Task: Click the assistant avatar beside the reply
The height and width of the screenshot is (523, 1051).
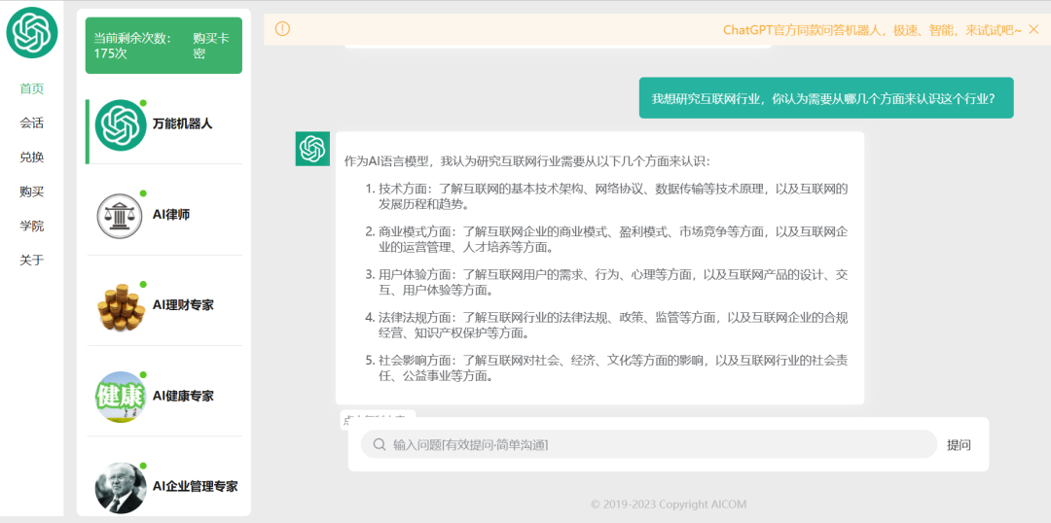Action: point(312,149)
